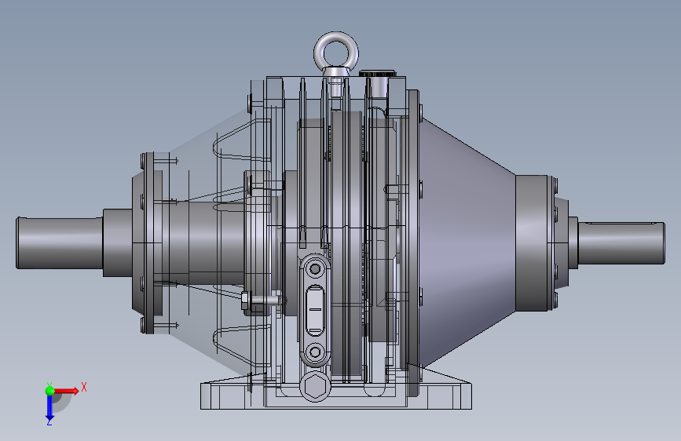Select the left input shaft

60,242
